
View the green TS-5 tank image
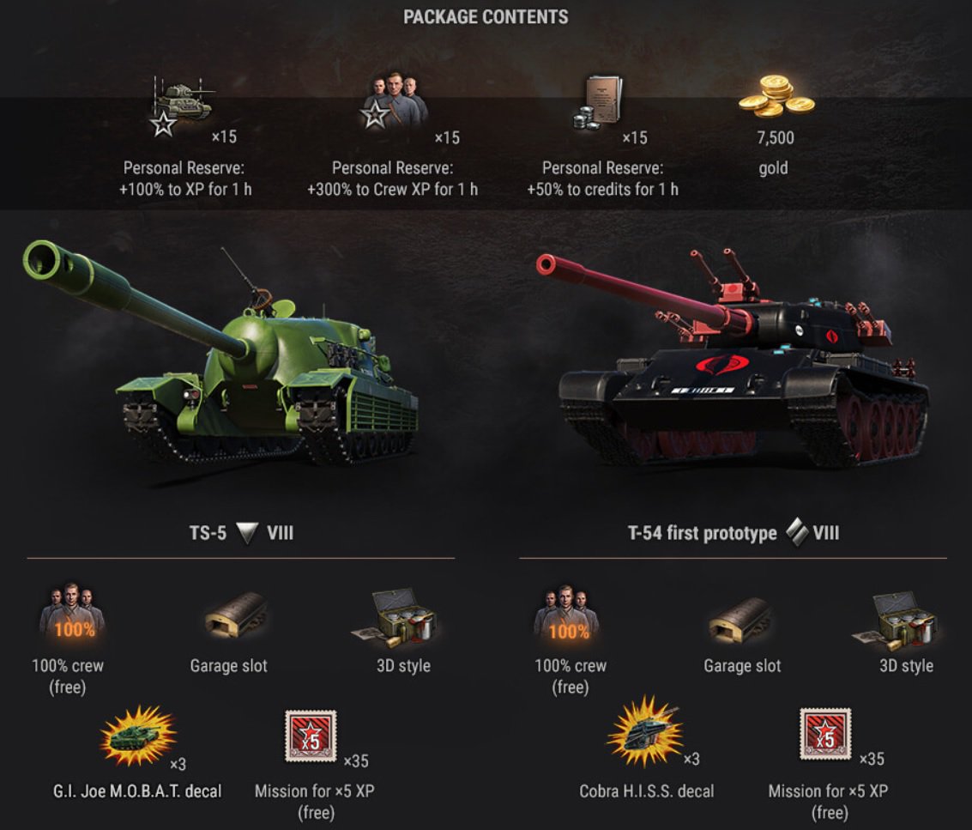[x=220, y=354]
